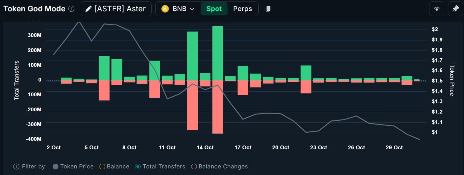Click the pin icon at top right
Image resolution: width=464 pixels, height=175 pixels.
click(456, 9)
